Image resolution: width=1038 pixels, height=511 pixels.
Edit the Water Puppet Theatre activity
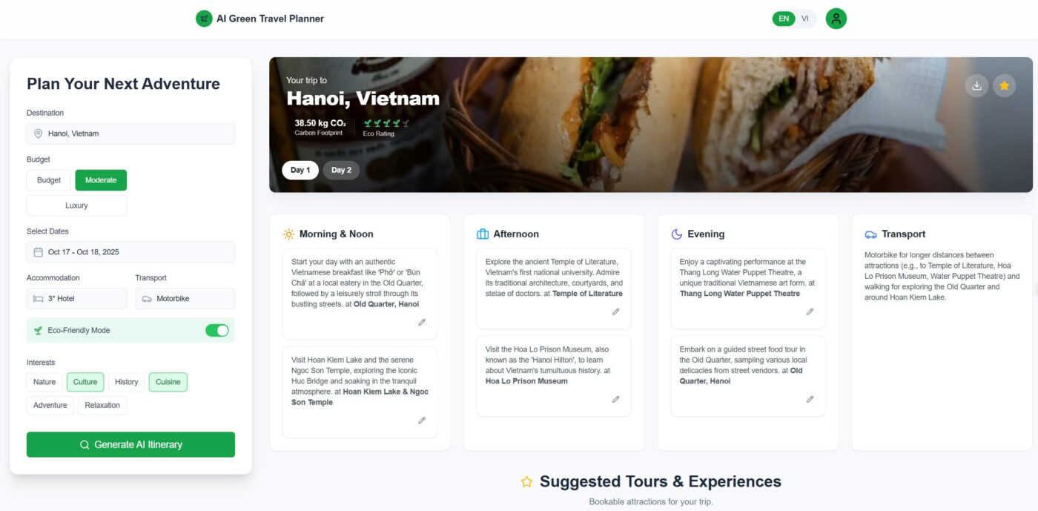point(810,311)
